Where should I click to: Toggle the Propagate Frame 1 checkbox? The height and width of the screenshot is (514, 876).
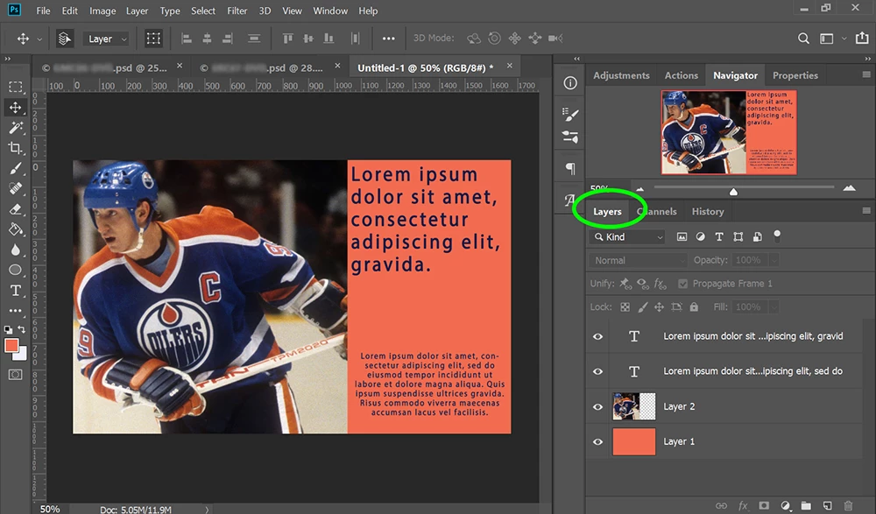pos(683,284)
